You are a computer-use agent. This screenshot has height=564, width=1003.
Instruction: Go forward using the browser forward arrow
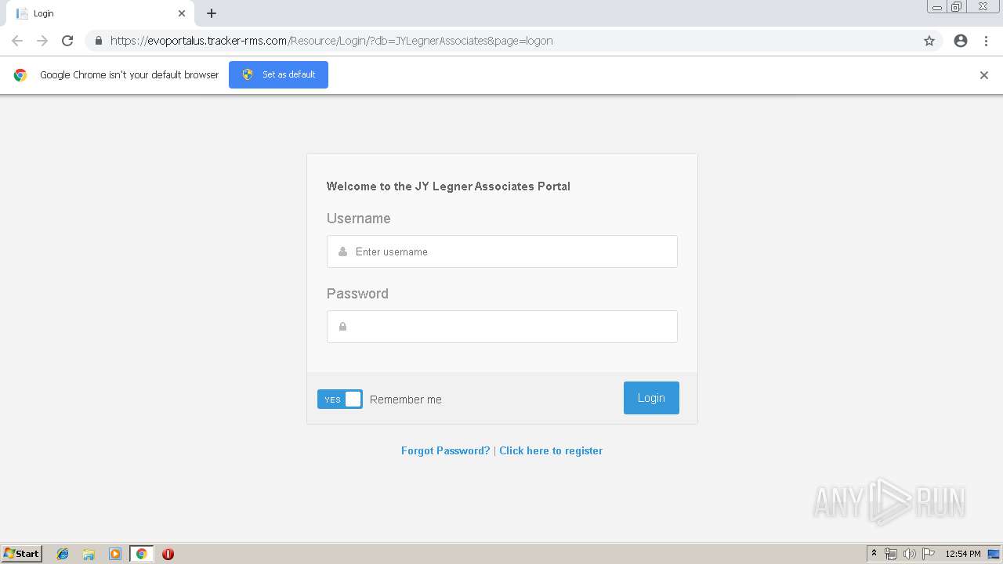pos(42,41)
